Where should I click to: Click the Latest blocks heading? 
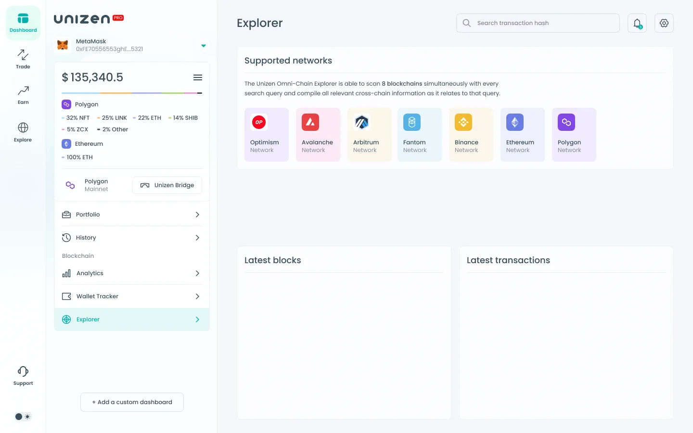pyautogui.click(x=273, y=260)
